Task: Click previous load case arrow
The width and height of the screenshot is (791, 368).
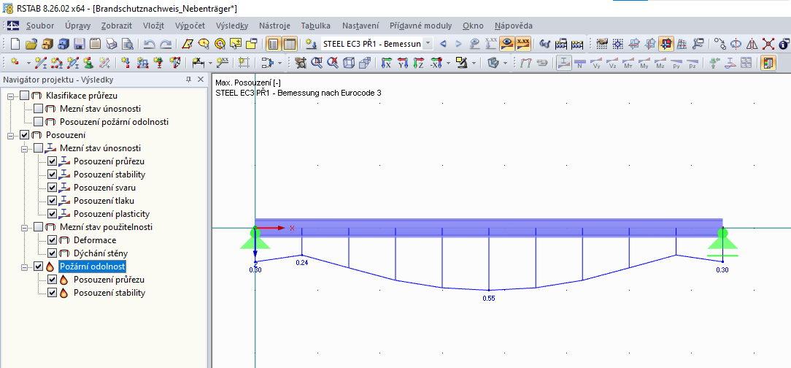Action: [x=443, y=44]
